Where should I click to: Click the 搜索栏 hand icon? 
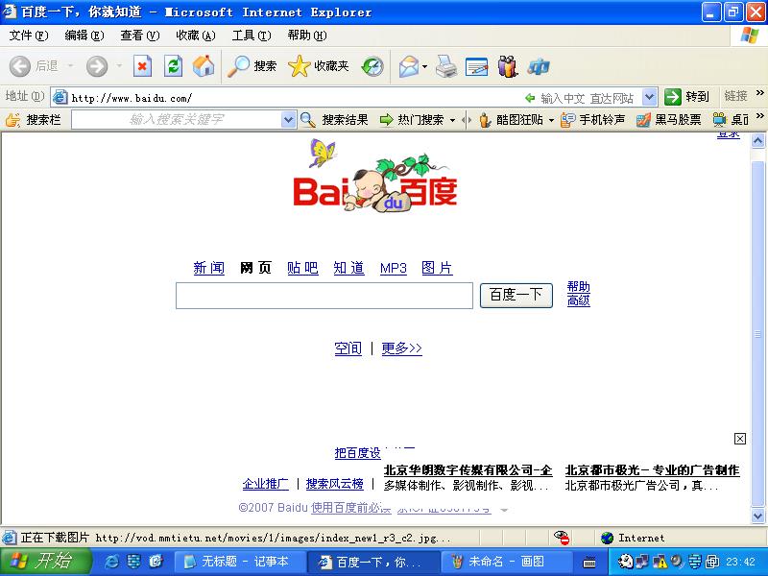12,119
